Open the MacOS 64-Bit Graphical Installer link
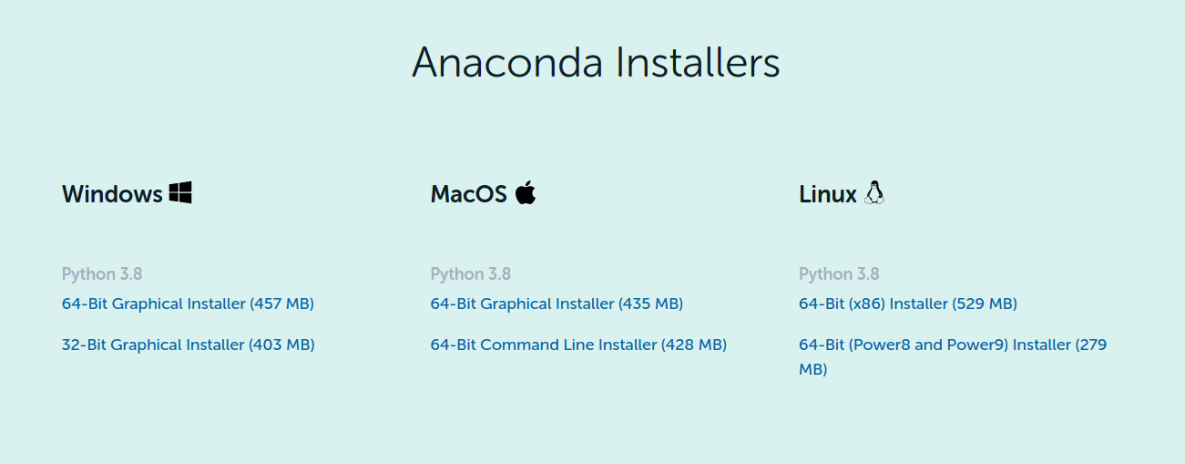This screenshot has width=1185, height=464. tap(557, 304)
